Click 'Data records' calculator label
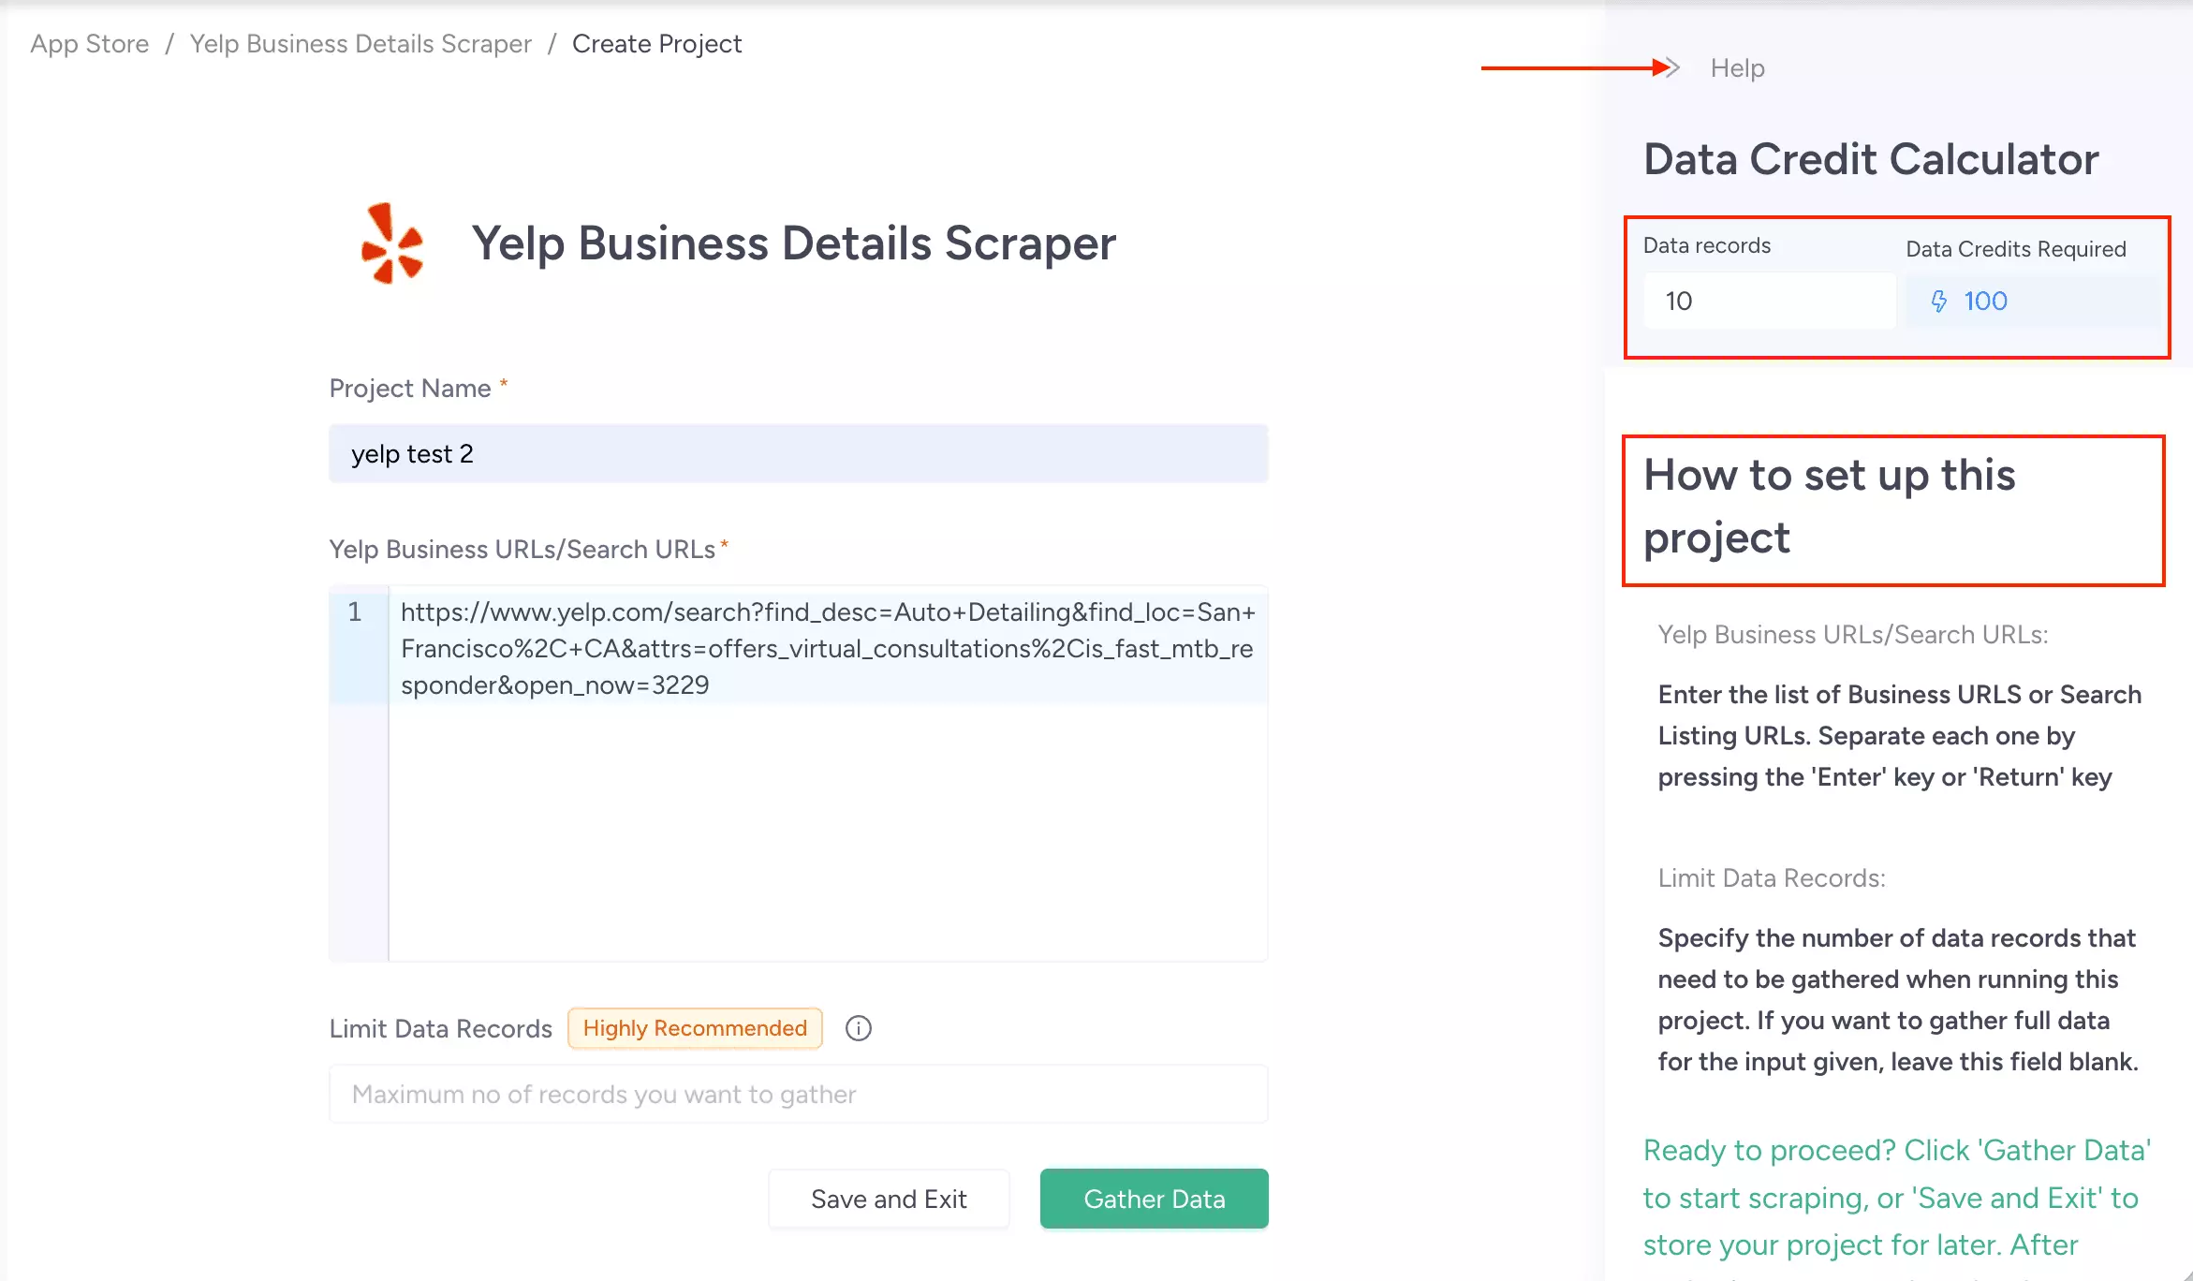This screenshot has width=2193, height=1281. click(x=1707, y=245)
